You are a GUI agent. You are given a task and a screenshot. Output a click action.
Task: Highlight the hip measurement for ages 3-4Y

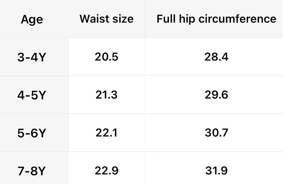click(x=216, y=57)
